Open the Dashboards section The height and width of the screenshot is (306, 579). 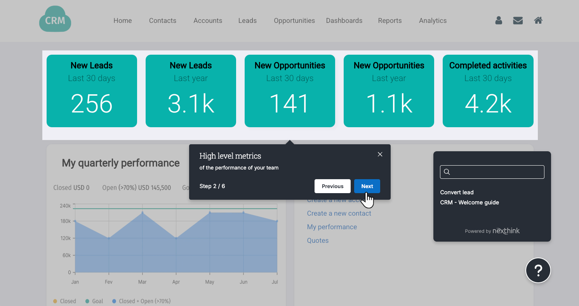(344, 21)
